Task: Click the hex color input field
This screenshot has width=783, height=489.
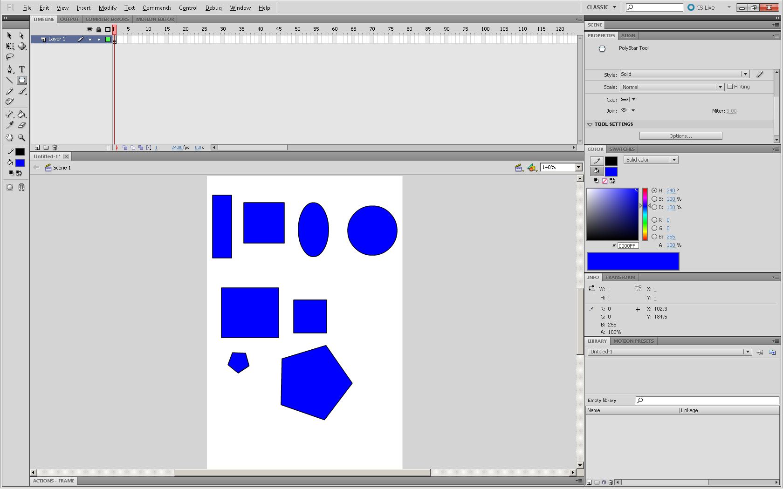Action: pyautogui.click(x=627, y=245)
